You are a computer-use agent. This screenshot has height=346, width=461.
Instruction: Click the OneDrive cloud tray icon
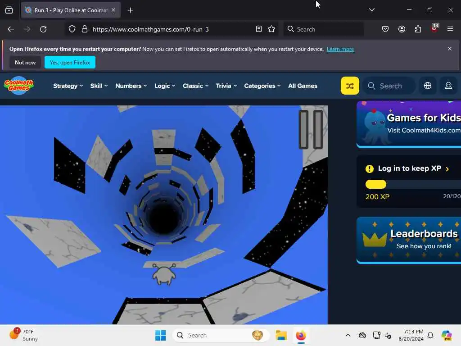[x=362, y=335]
